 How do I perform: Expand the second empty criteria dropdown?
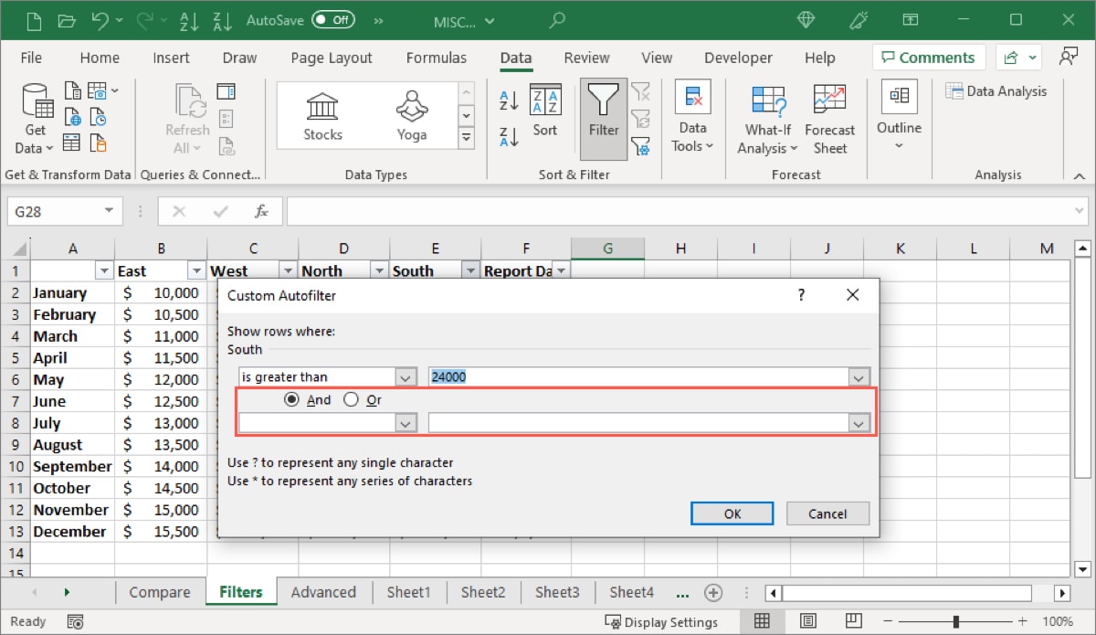pos(858,423)
